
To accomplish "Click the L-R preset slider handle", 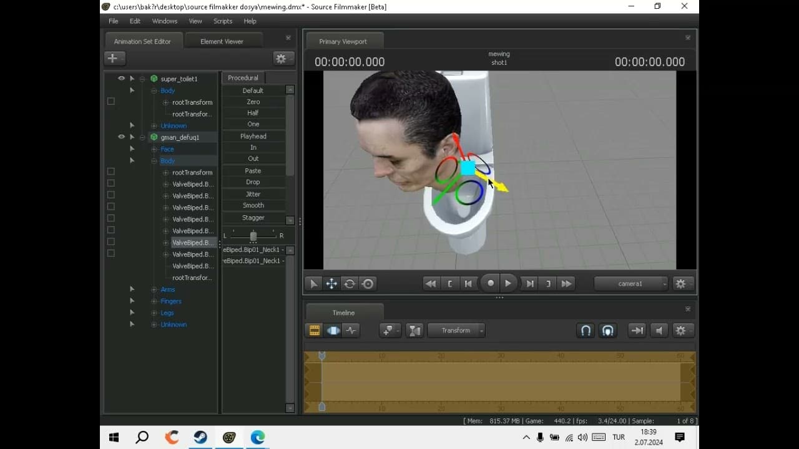I will (253, 236).
